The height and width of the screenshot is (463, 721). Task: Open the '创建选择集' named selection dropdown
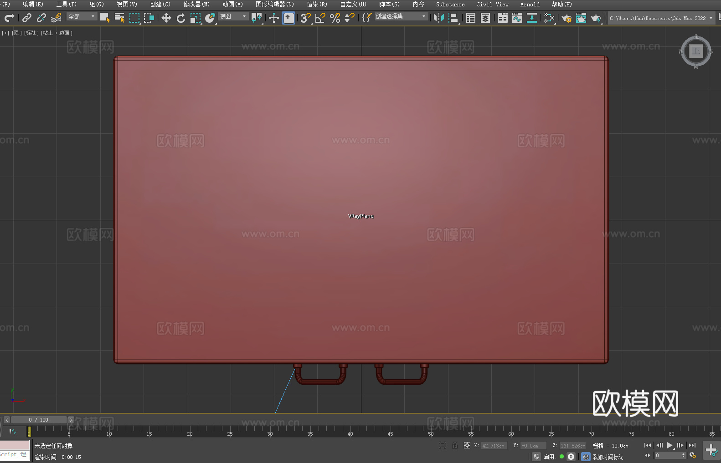coord(402,16)
